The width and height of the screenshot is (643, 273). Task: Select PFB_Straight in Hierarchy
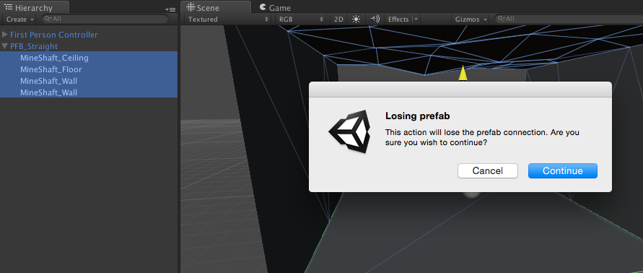click(34, 46)
